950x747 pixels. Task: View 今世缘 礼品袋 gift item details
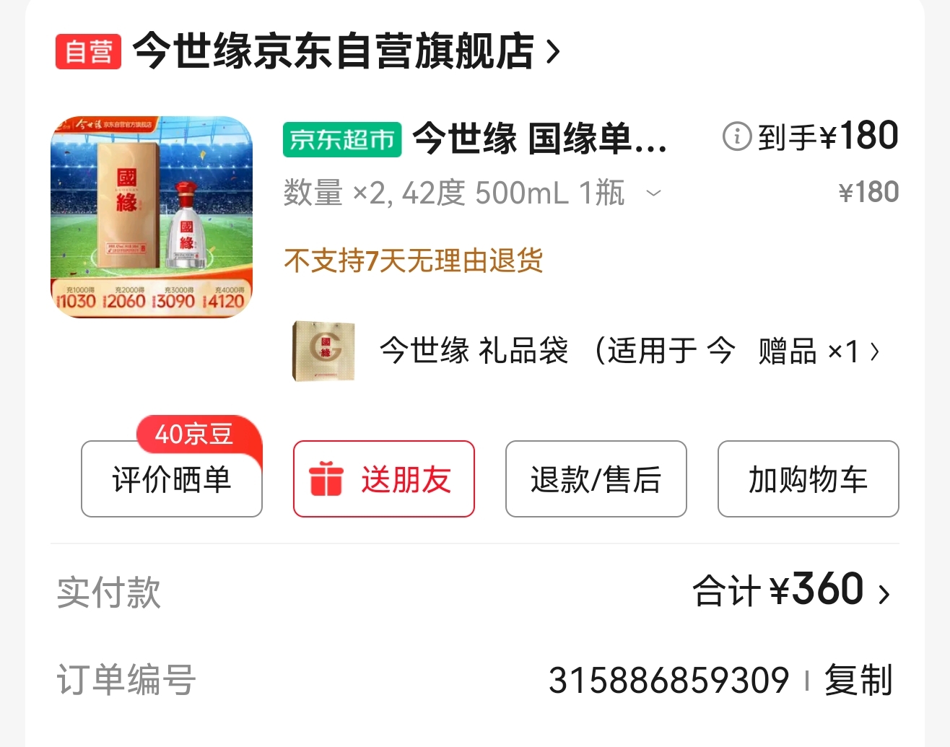click(557, 351)
